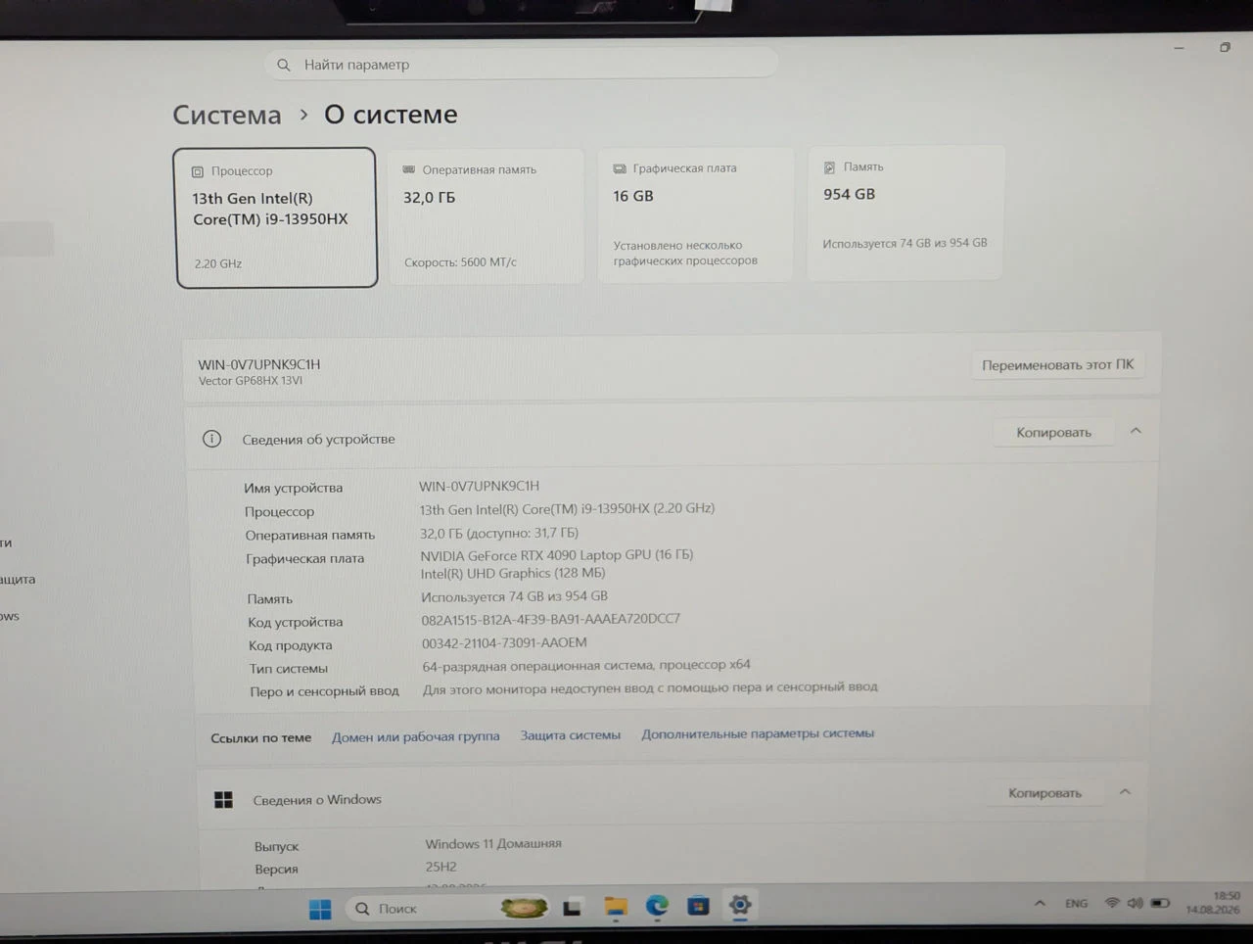Select the Графическая плата summary card

pyautogui.click(x=696, y=214)
